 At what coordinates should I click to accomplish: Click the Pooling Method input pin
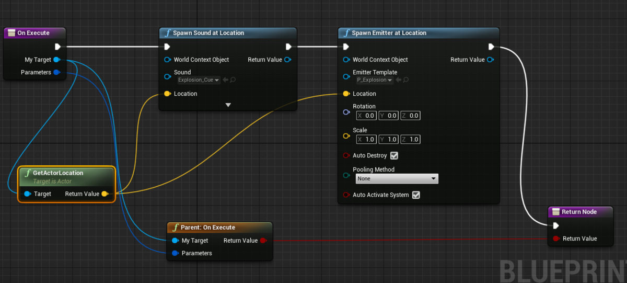coord(346,175)
